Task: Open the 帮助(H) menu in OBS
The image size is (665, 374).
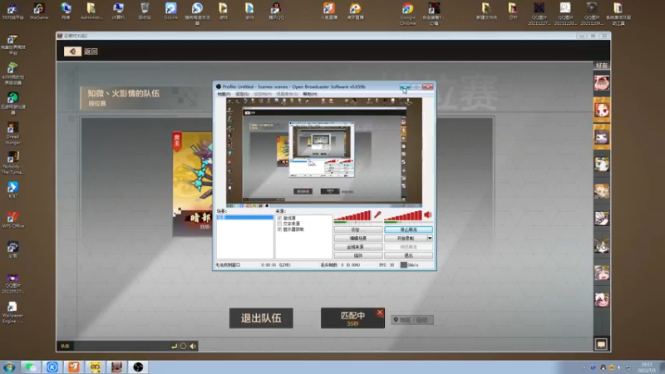Action: click(x=310, y=94)
